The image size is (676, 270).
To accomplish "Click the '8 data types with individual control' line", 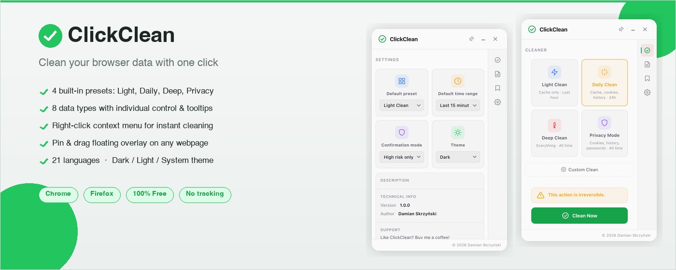I will pyautogui.click(x=132, y=108).
